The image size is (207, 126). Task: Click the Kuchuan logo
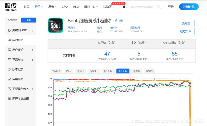point(11,7)
